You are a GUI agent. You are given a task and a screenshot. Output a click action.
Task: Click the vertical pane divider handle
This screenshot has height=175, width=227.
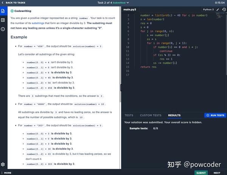[121, 87]
